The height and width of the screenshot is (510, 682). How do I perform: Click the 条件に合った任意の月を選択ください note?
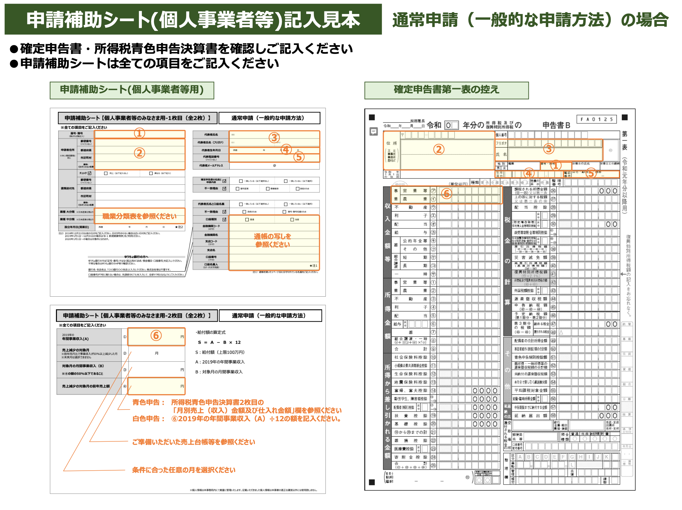pyautogui.click(x=184, y=470)
